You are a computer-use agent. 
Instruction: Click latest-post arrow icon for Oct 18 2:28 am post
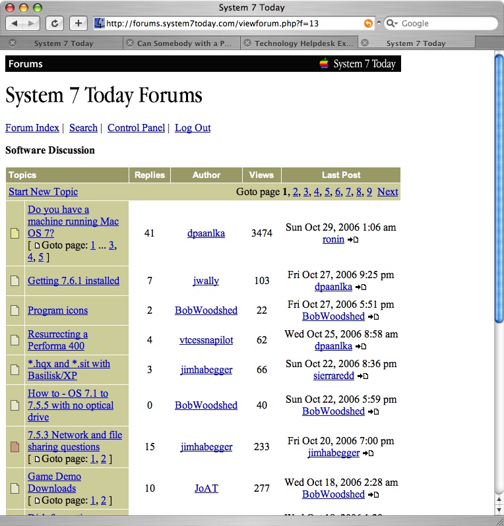click(373, 494)
